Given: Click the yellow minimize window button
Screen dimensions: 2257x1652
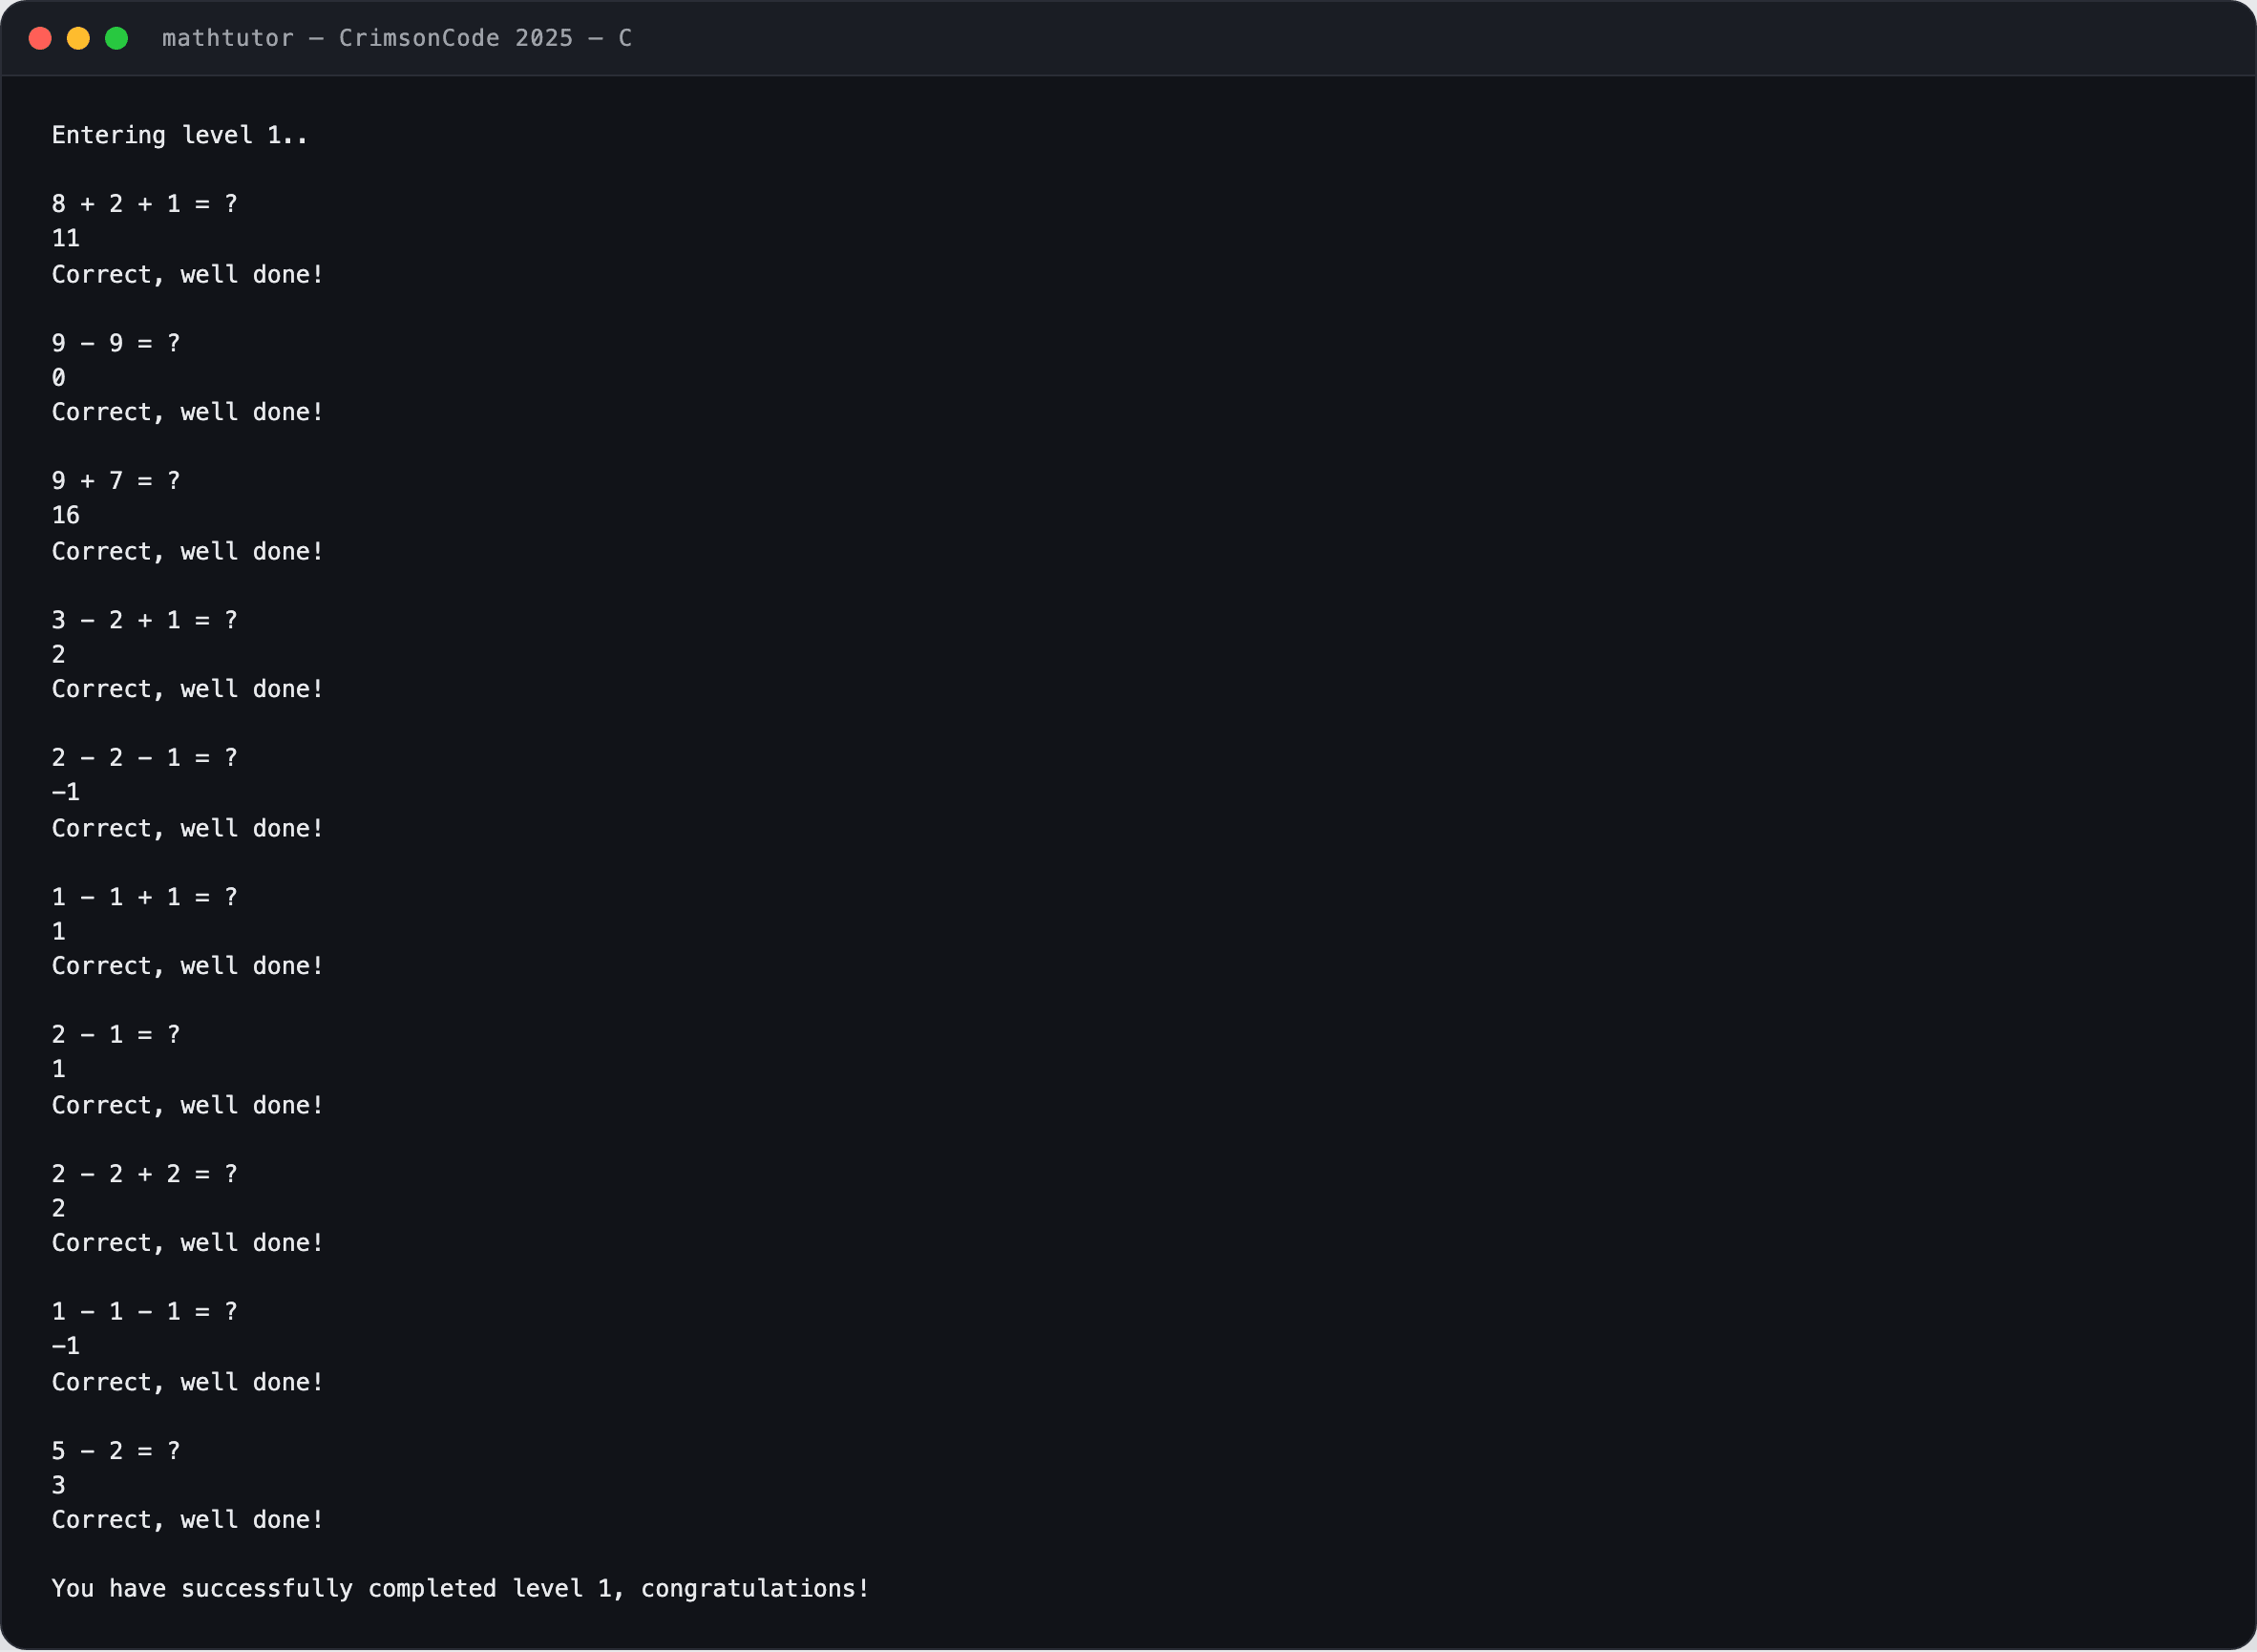Looking at the screenshot, I should [78, 38].
